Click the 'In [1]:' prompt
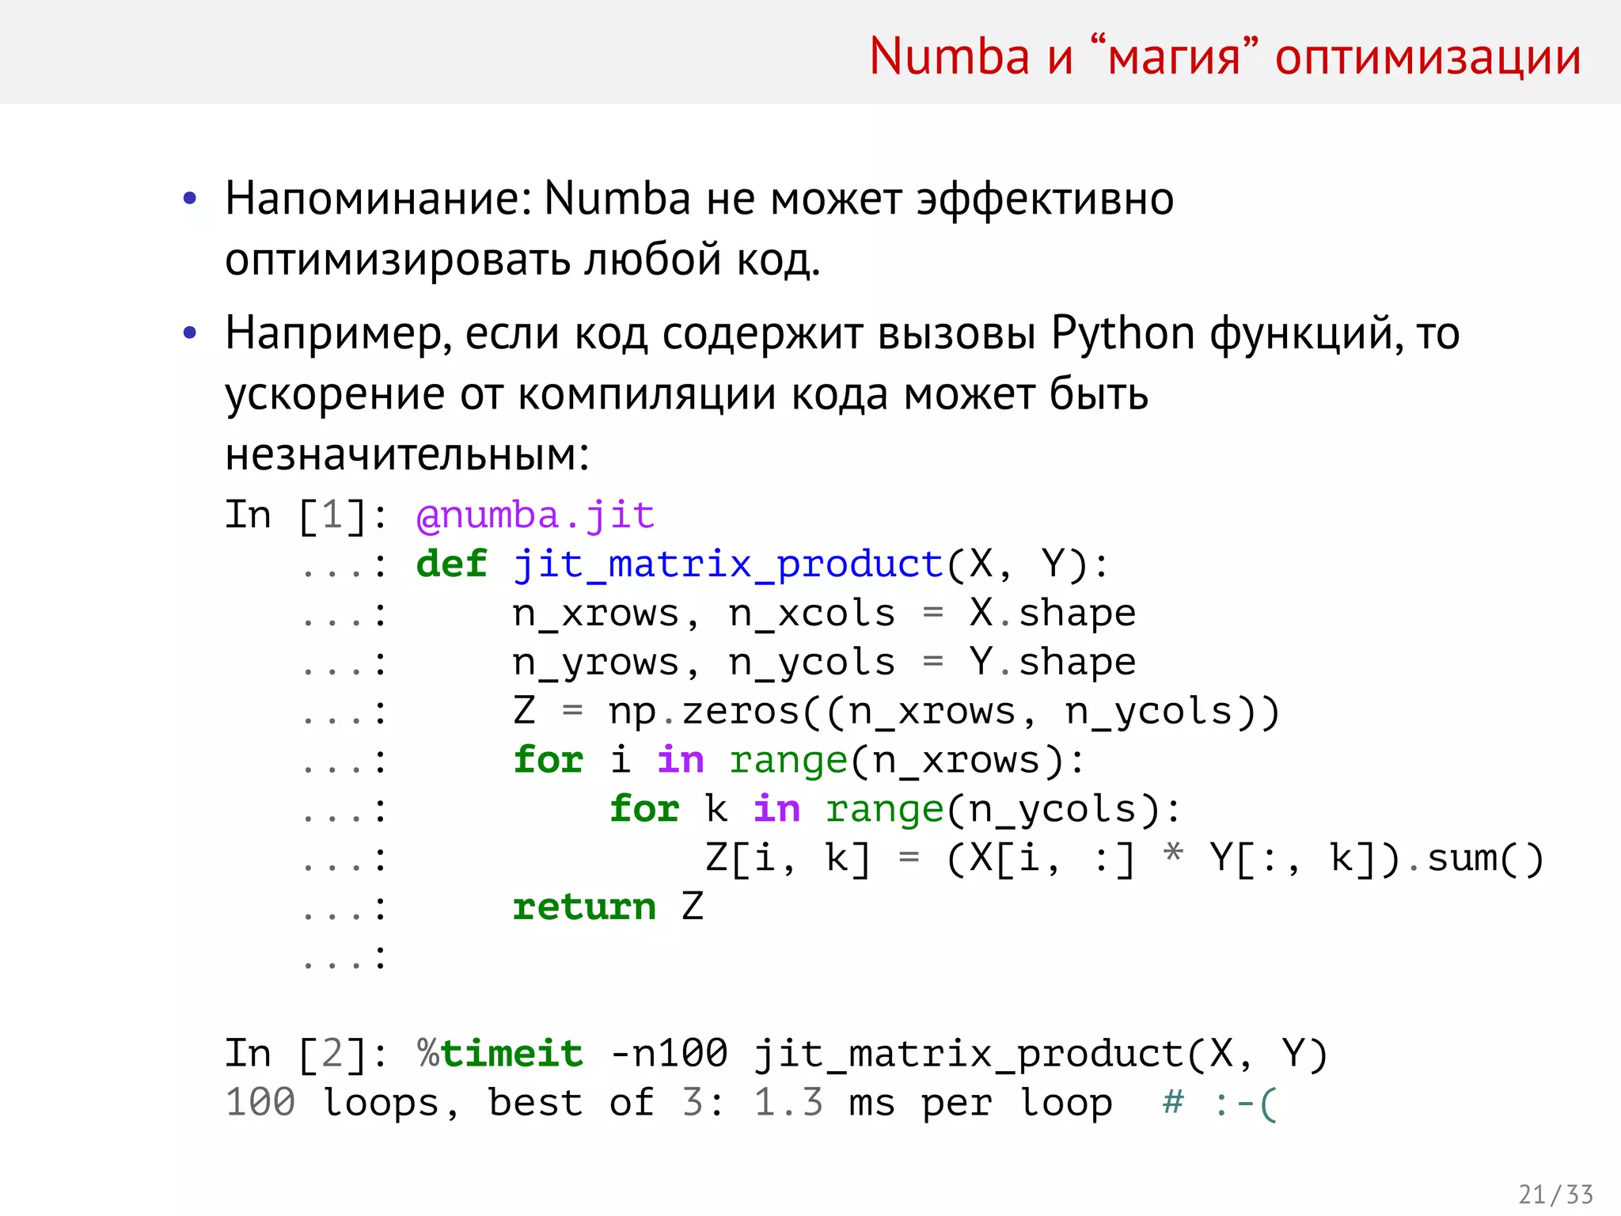Image resolution: width=1621 pixels, height=1216 pixels. coord(306,516)
